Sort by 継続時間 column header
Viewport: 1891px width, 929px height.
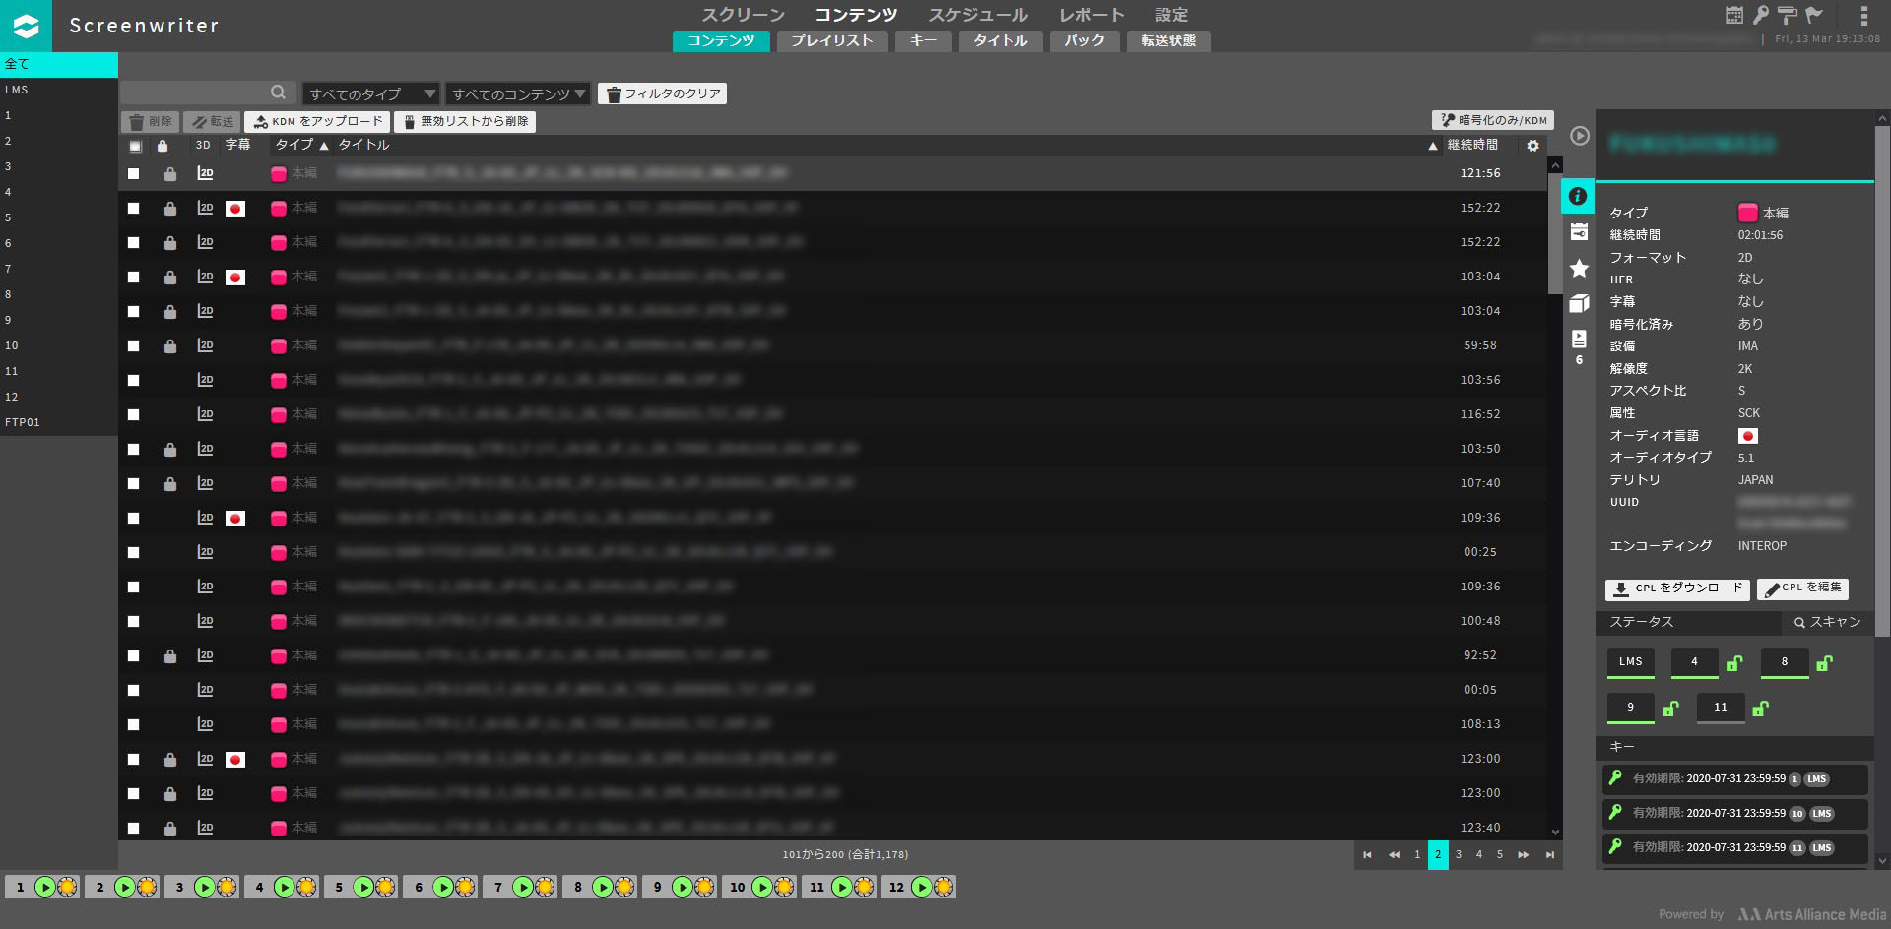point(1471,145)
